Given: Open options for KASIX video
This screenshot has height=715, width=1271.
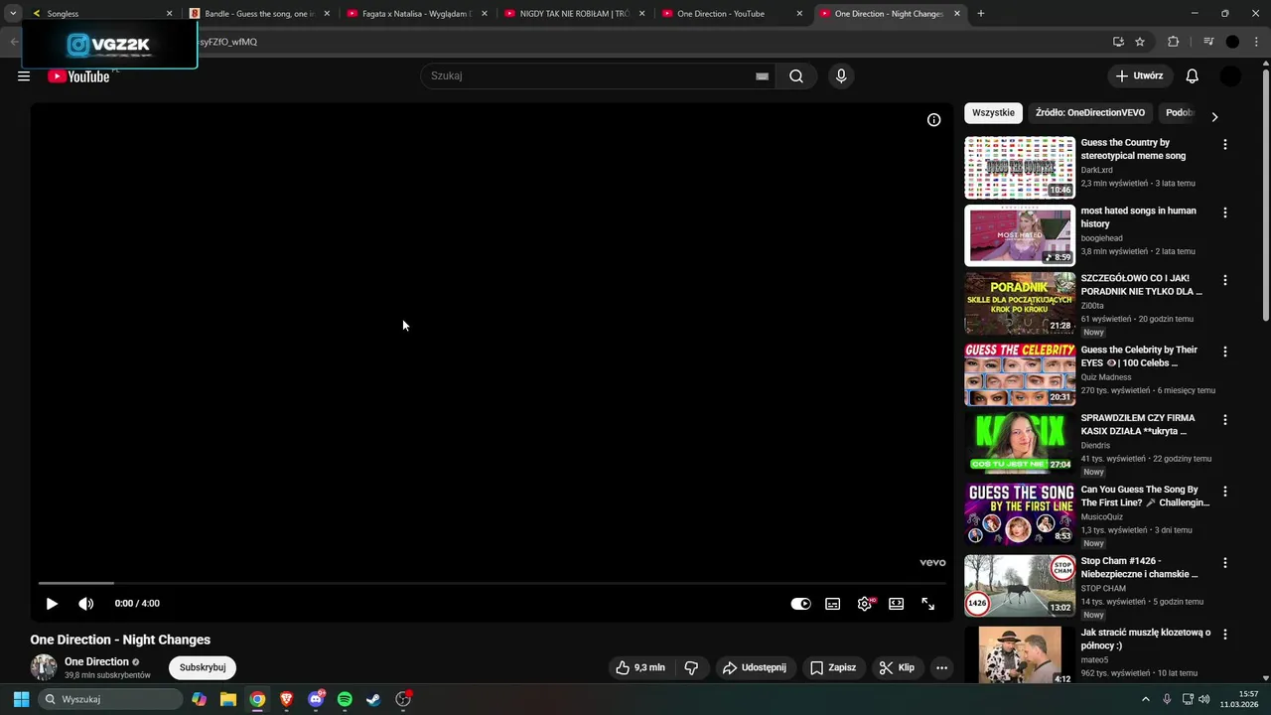Looking at the screenshot, I should (x=1224, y=420).
